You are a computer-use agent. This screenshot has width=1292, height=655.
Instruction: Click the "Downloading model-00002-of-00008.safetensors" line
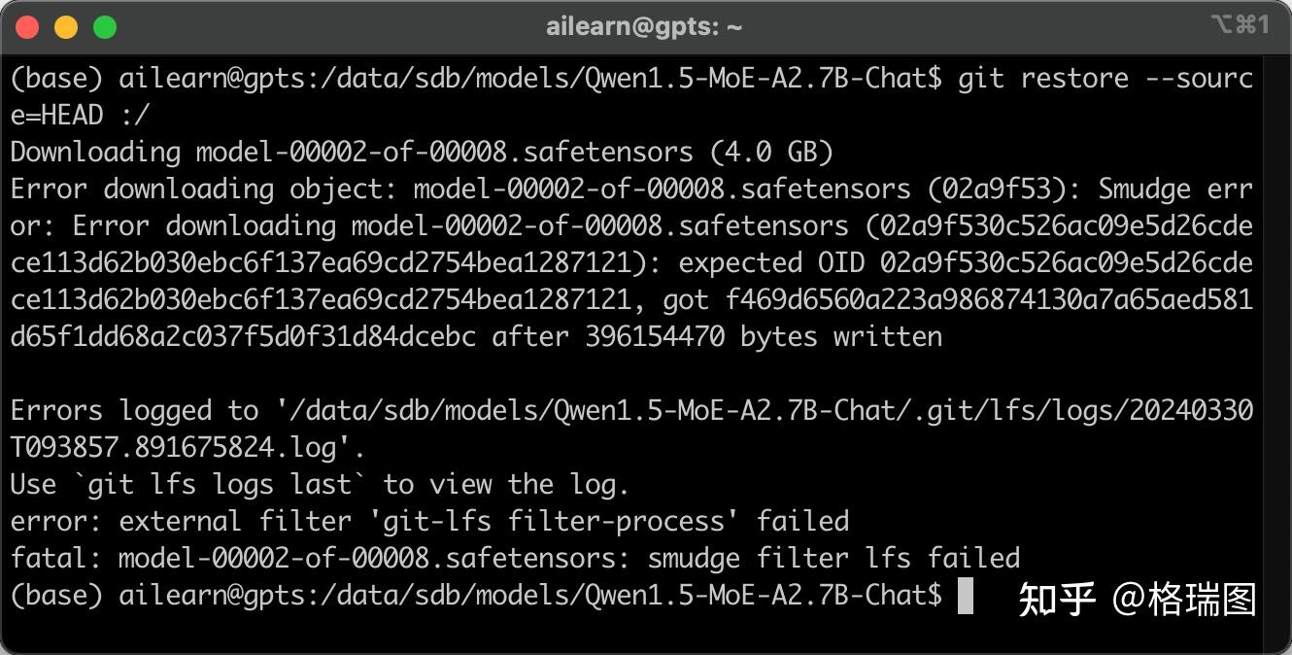352,153
